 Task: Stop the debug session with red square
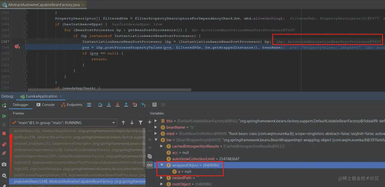click(x=4, y=133)
